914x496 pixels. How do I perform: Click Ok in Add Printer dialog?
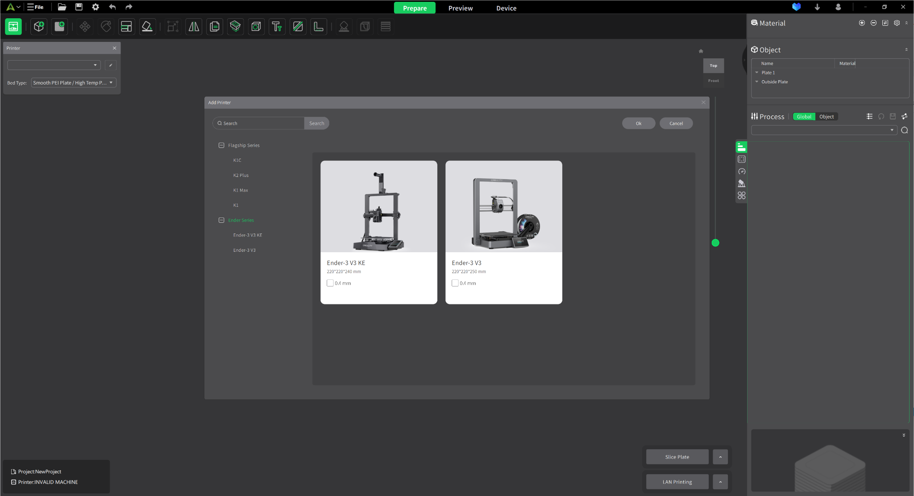coord(639,123)
